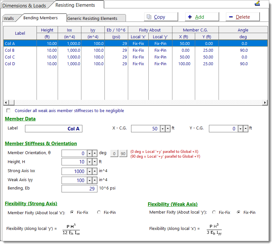Set orientation with the 90 preset button

(x=123, y=154)
